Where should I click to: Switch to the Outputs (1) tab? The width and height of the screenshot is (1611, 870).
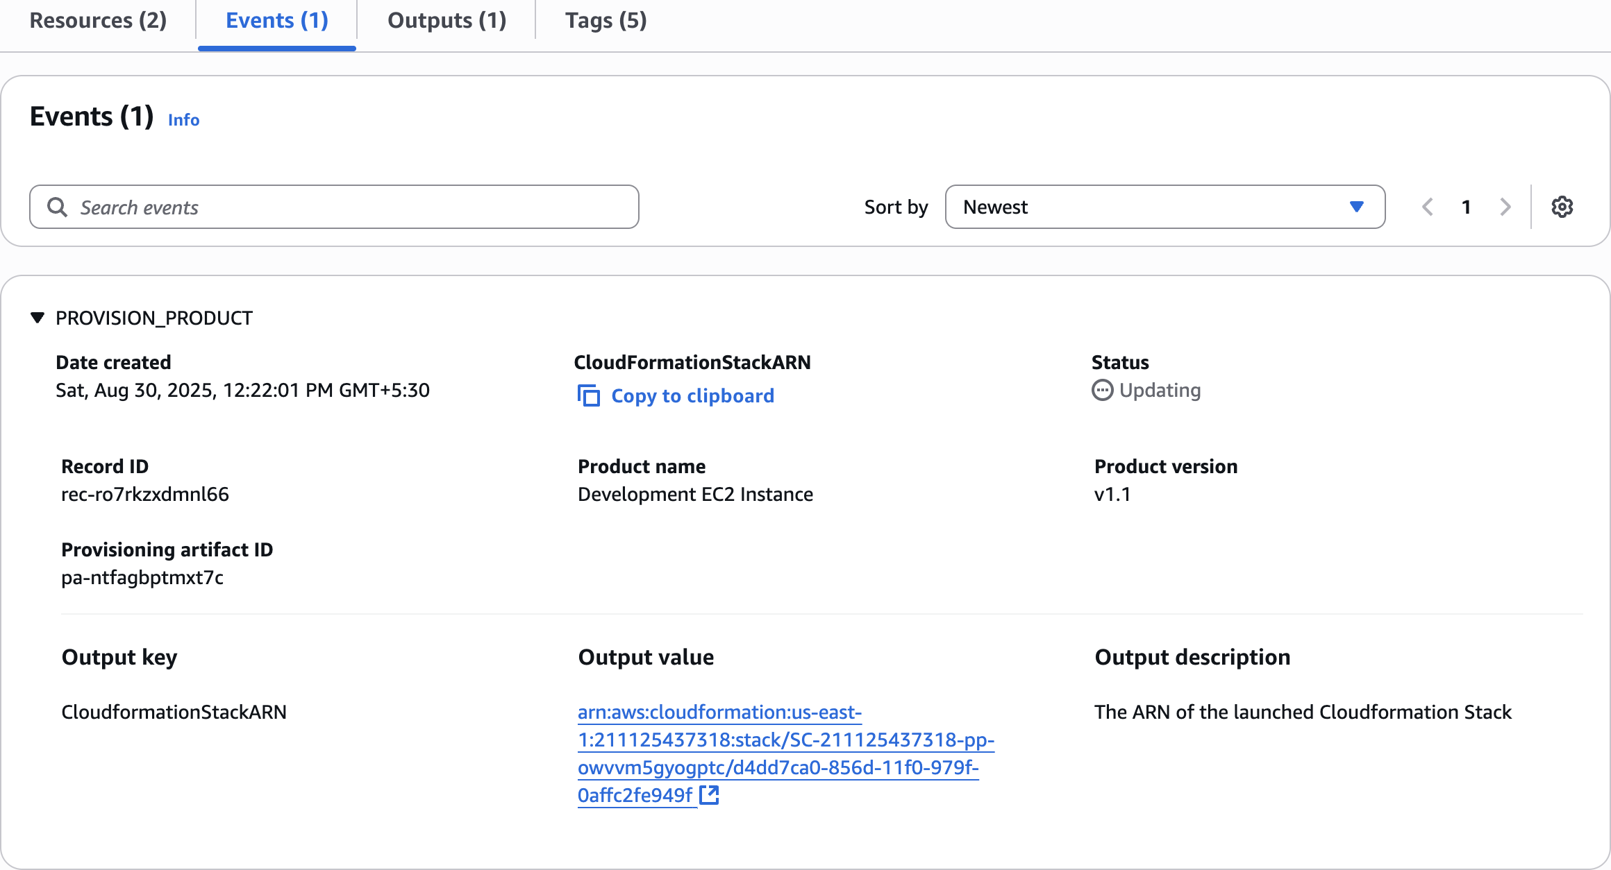click(x=446, y=21)
